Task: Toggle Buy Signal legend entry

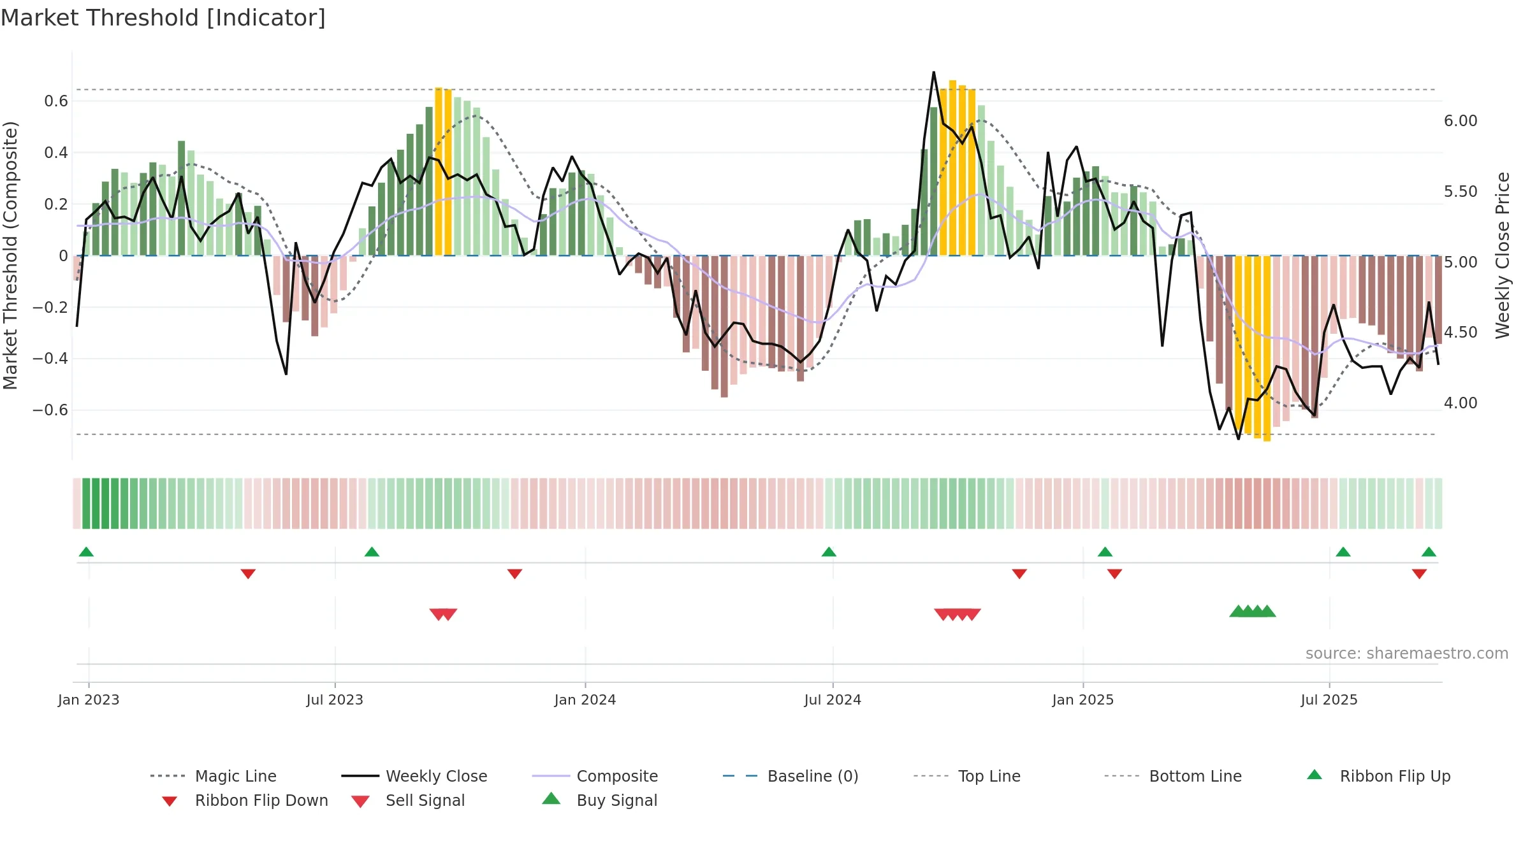Action: click(x=599, y=800)
